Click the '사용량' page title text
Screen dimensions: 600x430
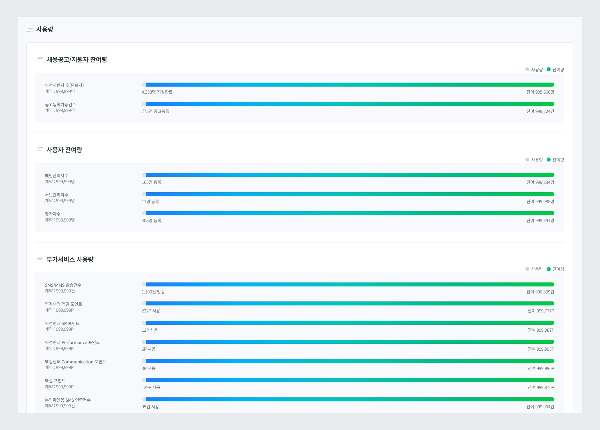(x=45, y=29)
